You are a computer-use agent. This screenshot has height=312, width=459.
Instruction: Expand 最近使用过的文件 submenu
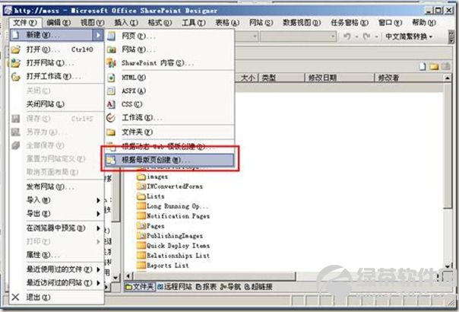click(98, 269)
